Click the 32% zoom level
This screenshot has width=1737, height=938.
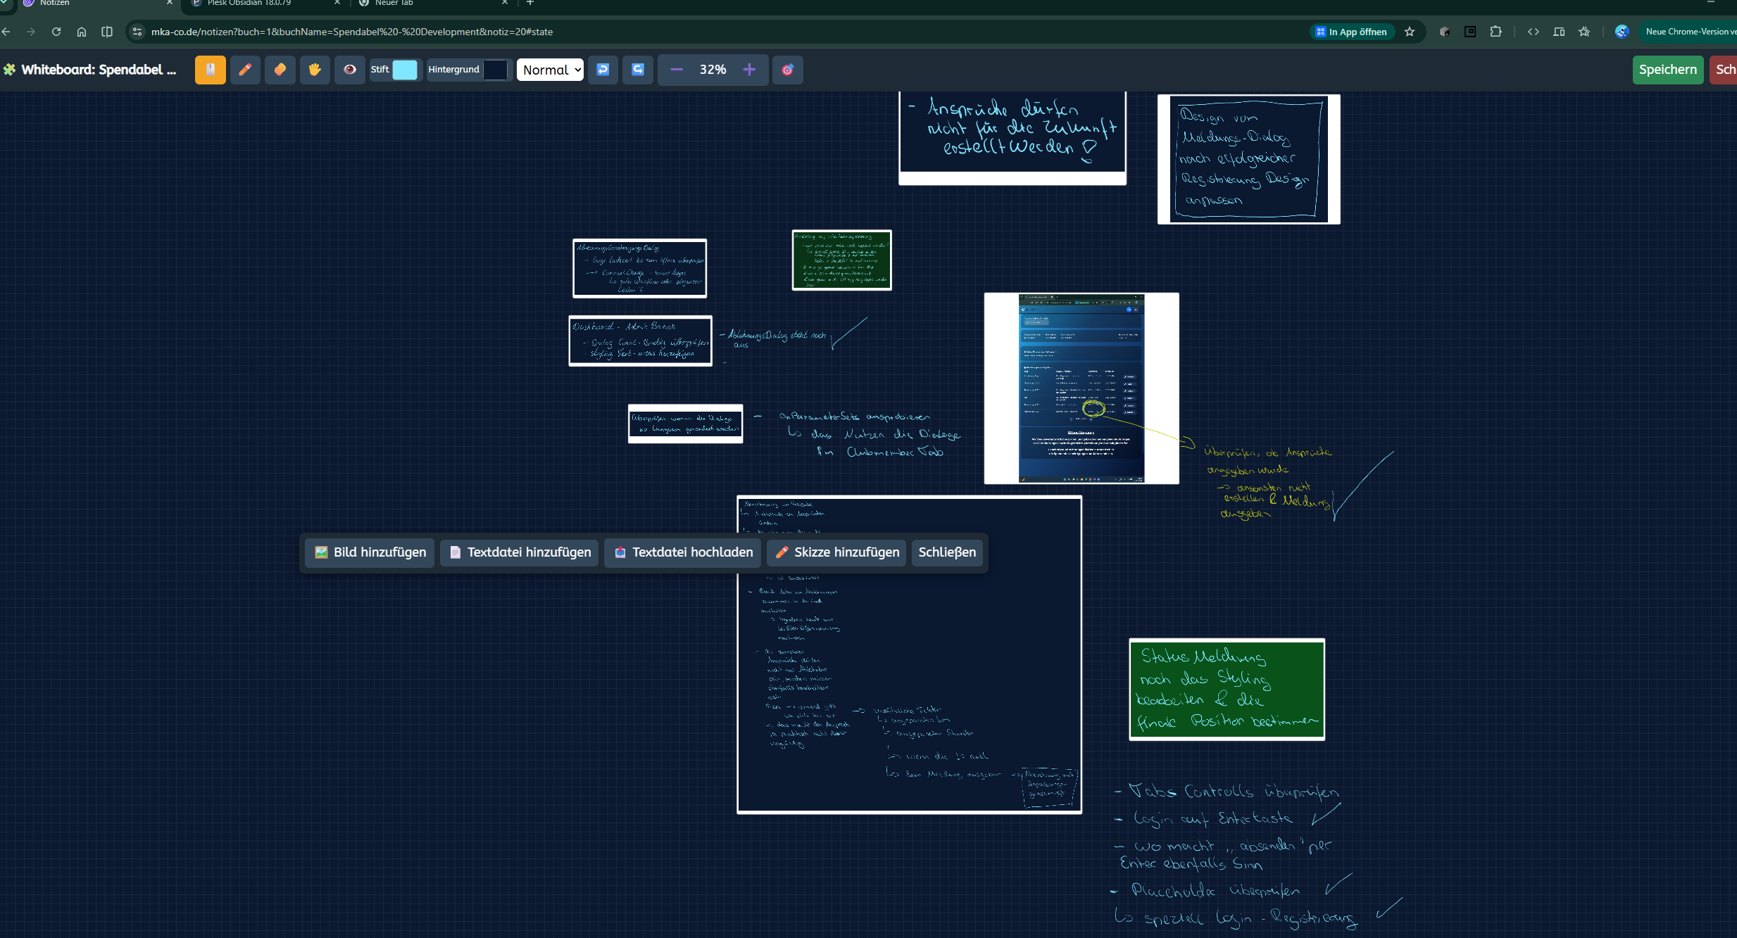[713, 70]
